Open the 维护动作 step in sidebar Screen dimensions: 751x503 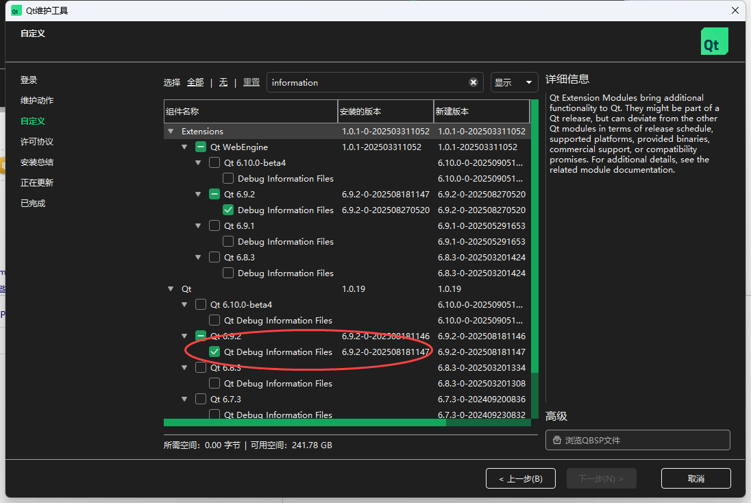(x=37, y=101)
